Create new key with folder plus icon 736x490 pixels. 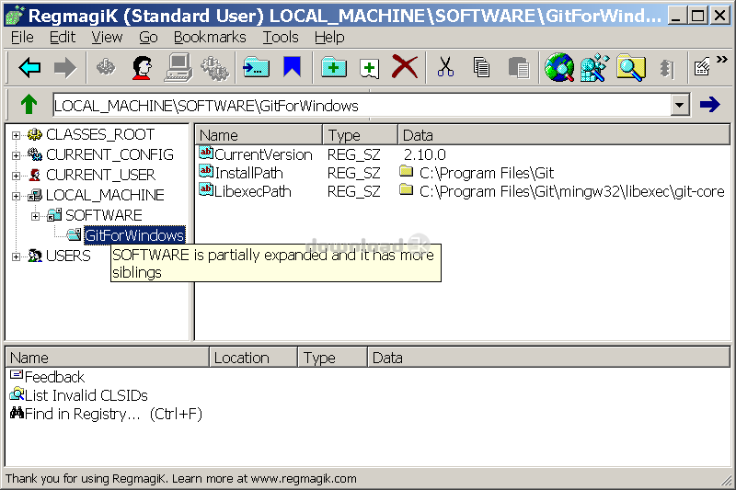tap(334, 67)
